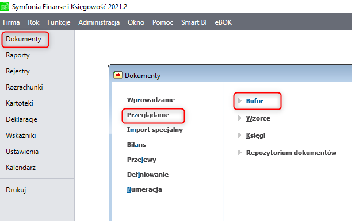Select Wskaźniki in the left sidebar
Viewport: 352px width, 221px height.
[x=21, y=135]
